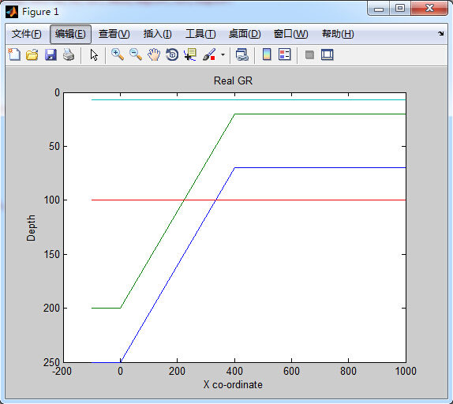Open the 工具(T) menu
The height and width of the screenshot is (404, 453).
click(200, 34)
